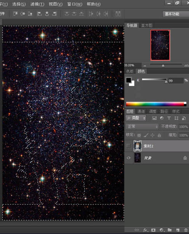Add a layer mask from bottom bar
The width and height of the screenshot is (189, 234).
(153, 230)
